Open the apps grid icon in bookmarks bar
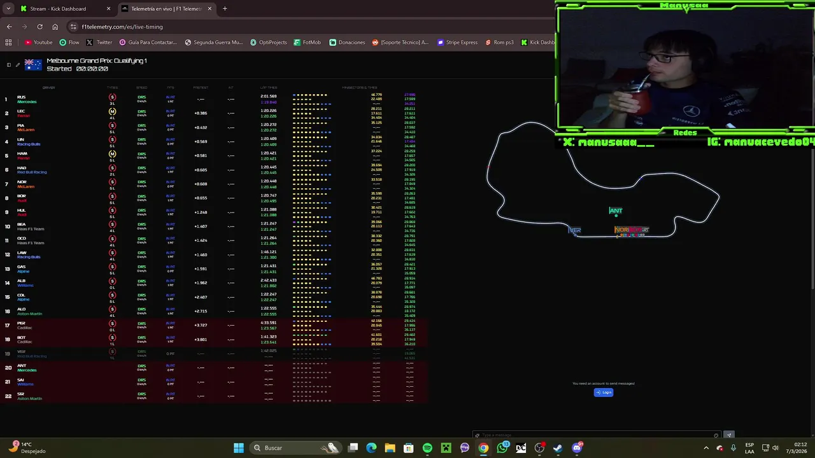 8,43
